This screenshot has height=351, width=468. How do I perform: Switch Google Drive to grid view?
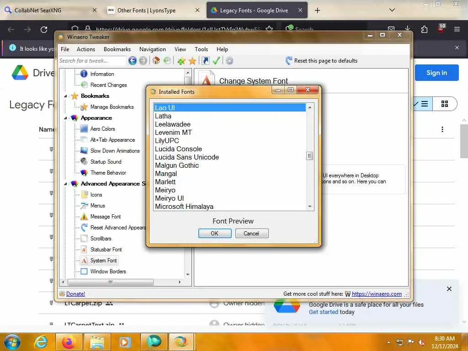[444, 104]
